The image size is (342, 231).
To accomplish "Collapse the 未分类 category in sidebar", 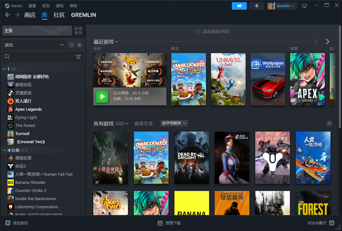I will 4,150.
